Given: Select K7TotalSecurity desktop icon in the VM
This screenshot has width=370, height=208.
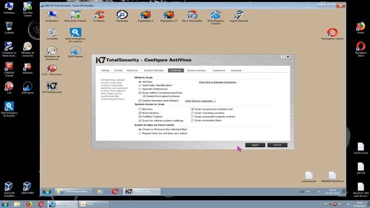Looking at the screenshot, I should [52, 87].
